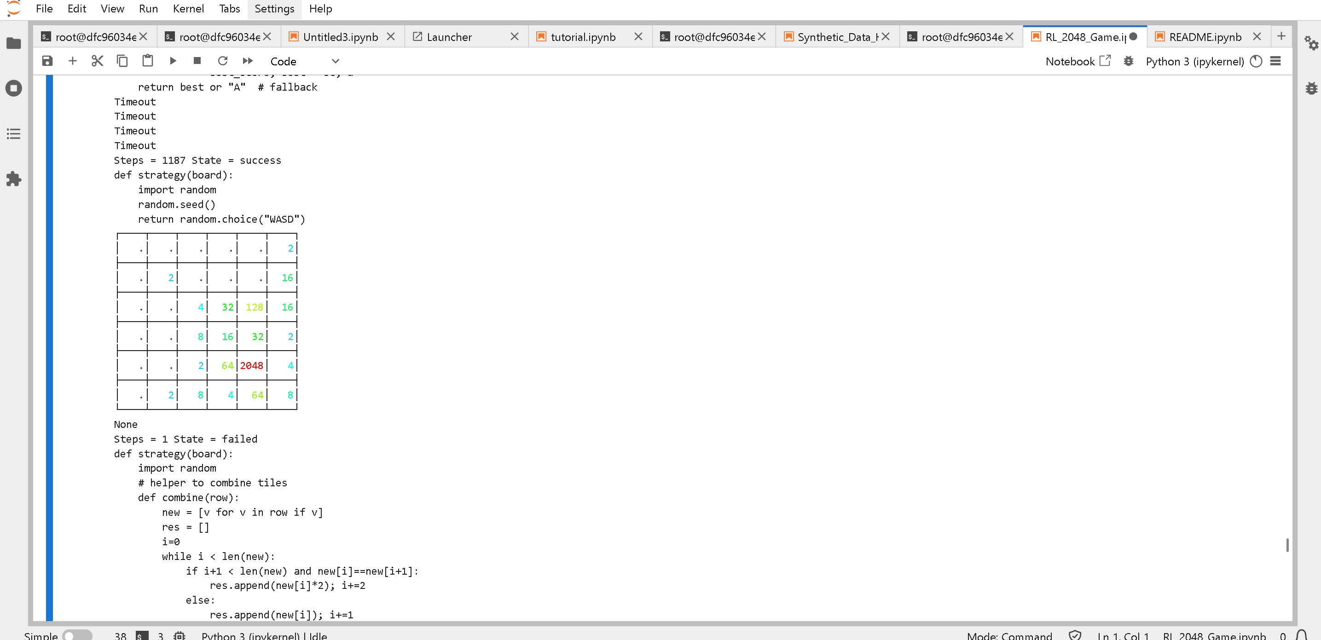Restart kernel and run all cells with fast-forward icon
This screenshot has width=1321, height=640.
(x=248, y=61)
